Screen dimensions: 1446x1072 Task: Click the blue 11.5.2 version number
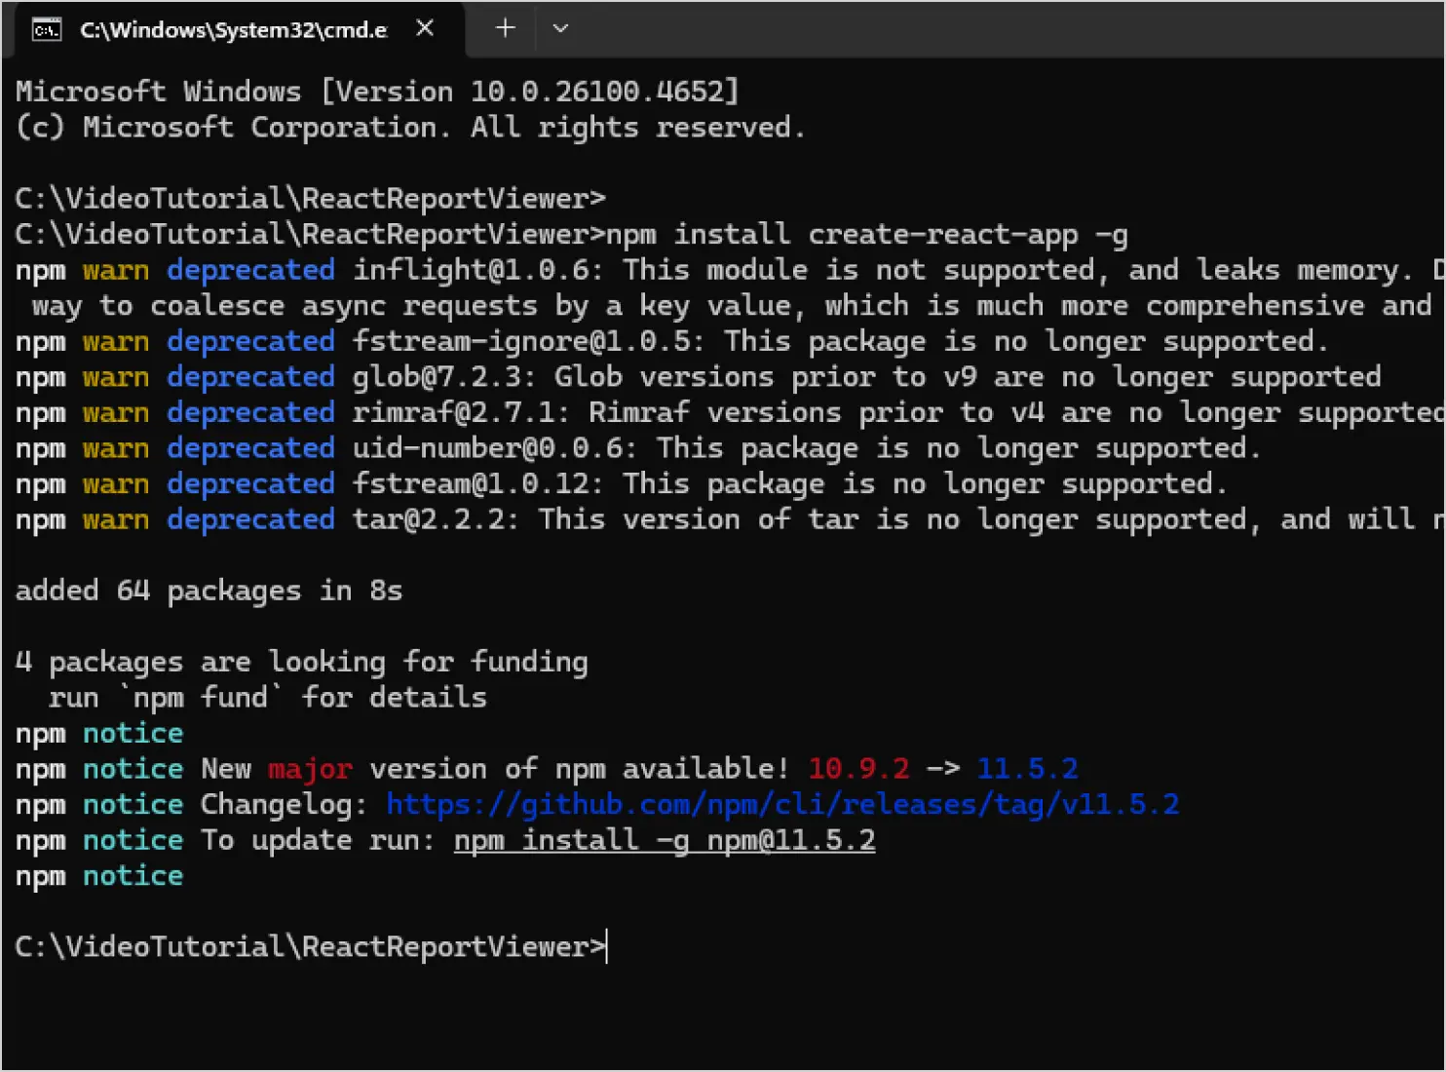point(1027,768)
